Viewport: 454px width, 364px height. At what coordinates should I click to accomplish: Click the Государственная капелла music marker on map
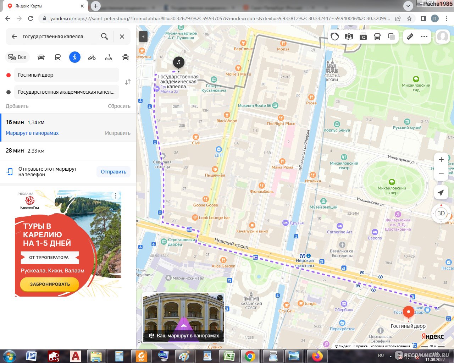(x=178, y=63)
